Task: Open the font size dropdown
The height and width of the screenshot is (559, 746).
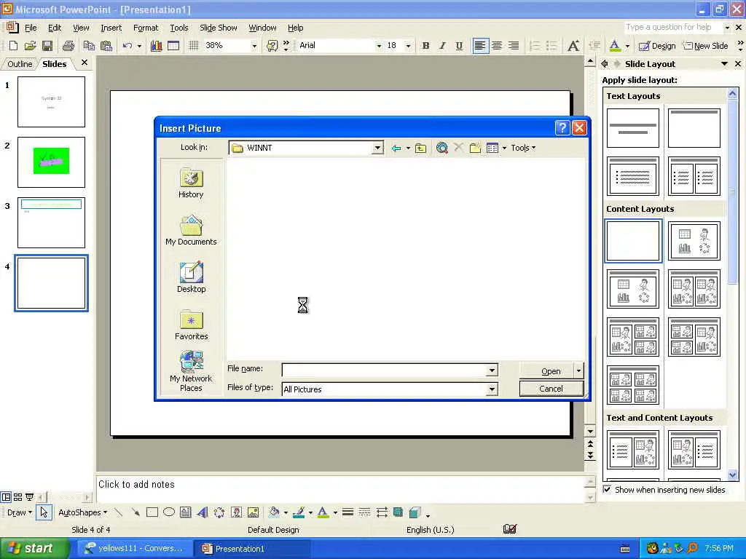Action: (408, 46)
